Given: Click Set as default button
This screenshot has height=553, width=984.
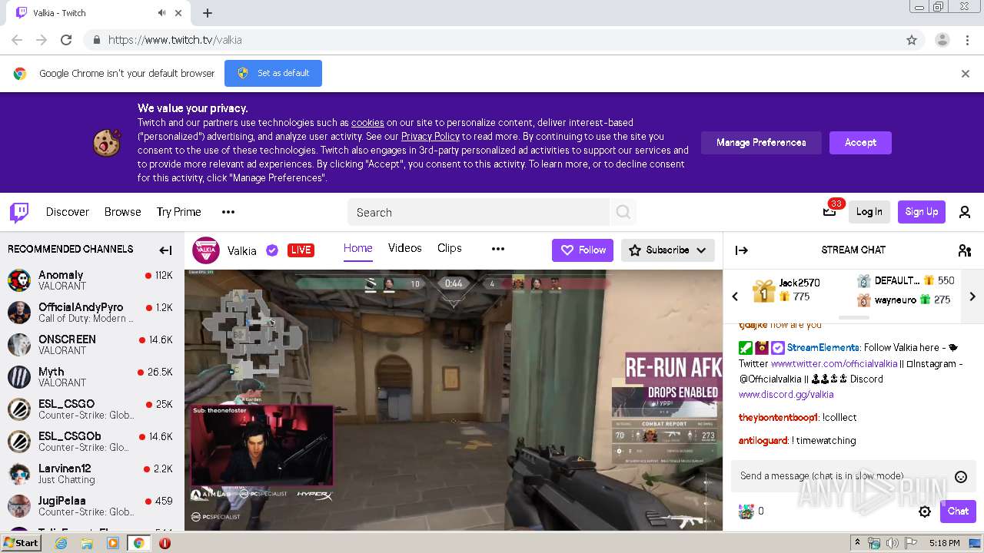Looking at the screenshot, I should 273,73.
